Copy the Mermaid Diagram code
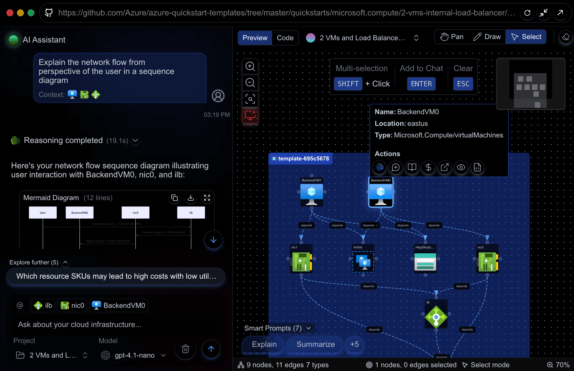This screenshot has height=371, width=574. pyautogui.click(x=174, y=198)
